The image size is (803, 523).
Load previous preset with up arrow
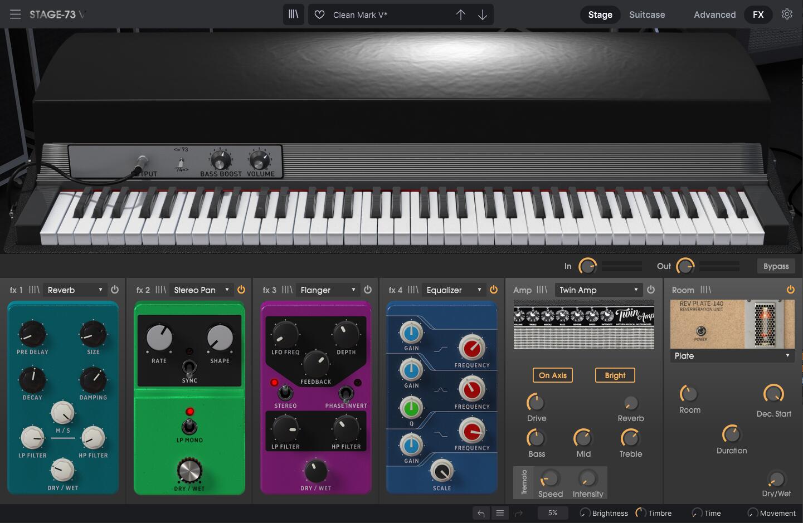point(460,15)
